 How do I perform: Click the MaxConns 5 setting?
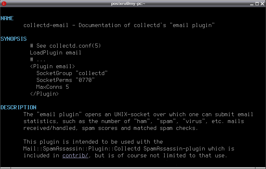click(53, 87)
